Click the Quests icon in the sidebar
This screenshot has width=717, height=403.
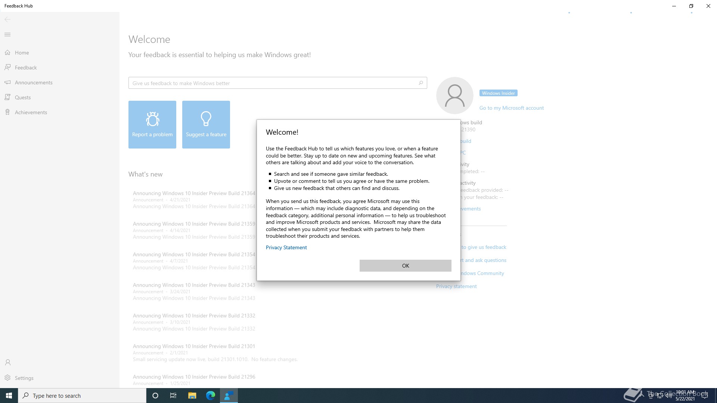pyautogui.click(x=7, y=97)
